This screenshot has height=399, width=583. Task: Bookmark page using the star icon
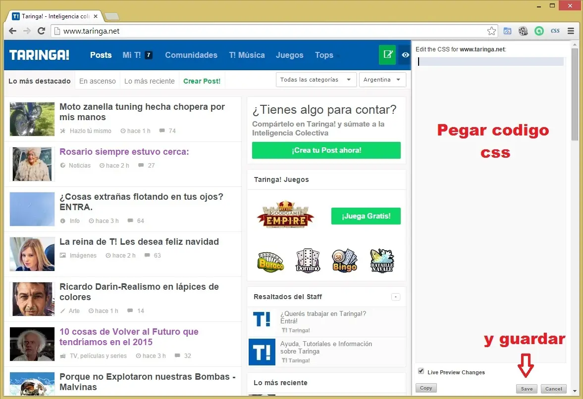(x=491, y=31)
